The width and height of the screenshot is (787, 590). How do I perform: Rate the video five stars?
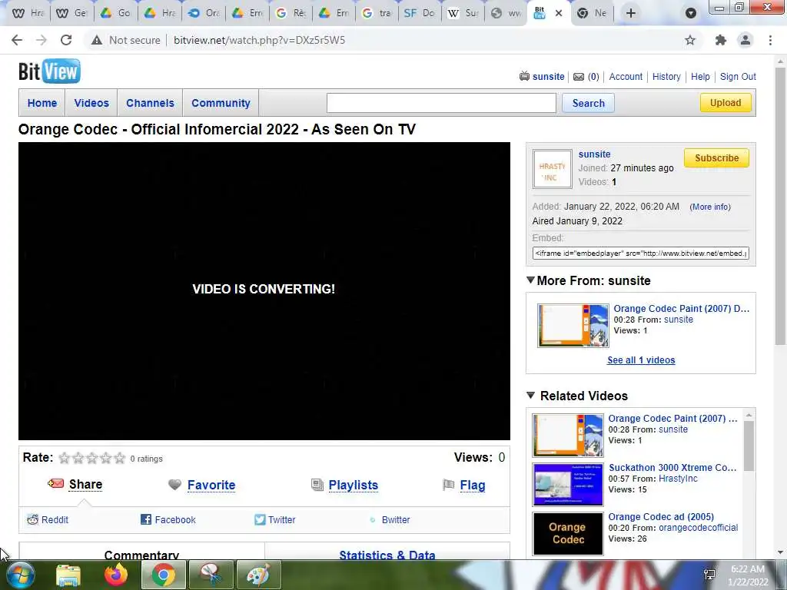point(119,458)
